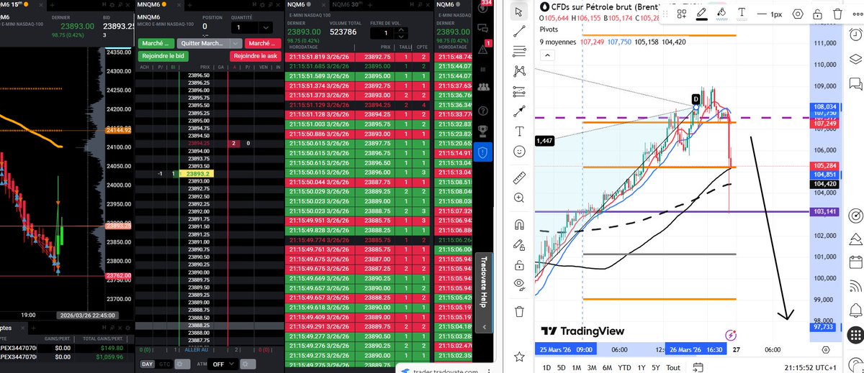
Task: Toggle lock on selected drawing in floating toolbar
Action: 819,14
